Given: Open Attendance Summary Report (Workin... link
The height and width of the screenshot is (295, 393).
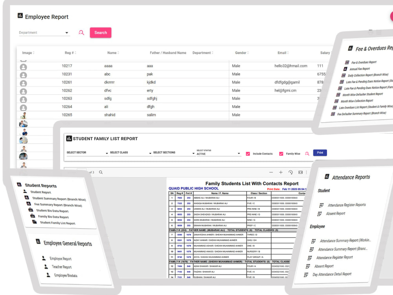Looking at the screenshot, I should (345, 241).
